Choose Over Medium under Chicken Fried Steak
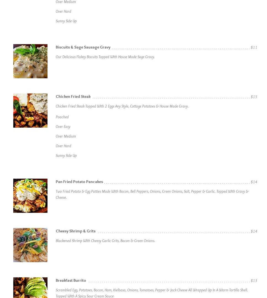 [66, 136]
